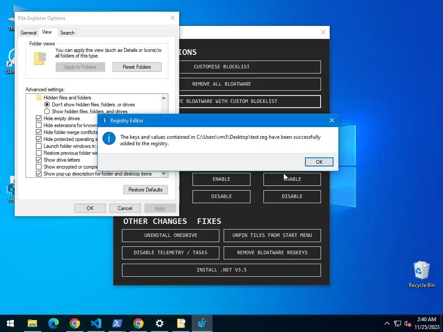Click Remove Bloatware Regkeys
This screenshot has height=332, width=443.
click(272, 252)
